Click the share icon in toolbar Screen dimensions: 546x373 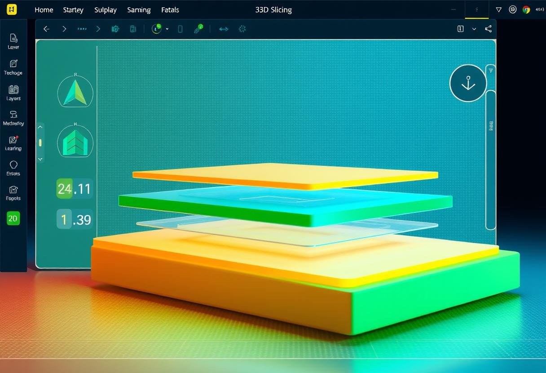[489, 29]
